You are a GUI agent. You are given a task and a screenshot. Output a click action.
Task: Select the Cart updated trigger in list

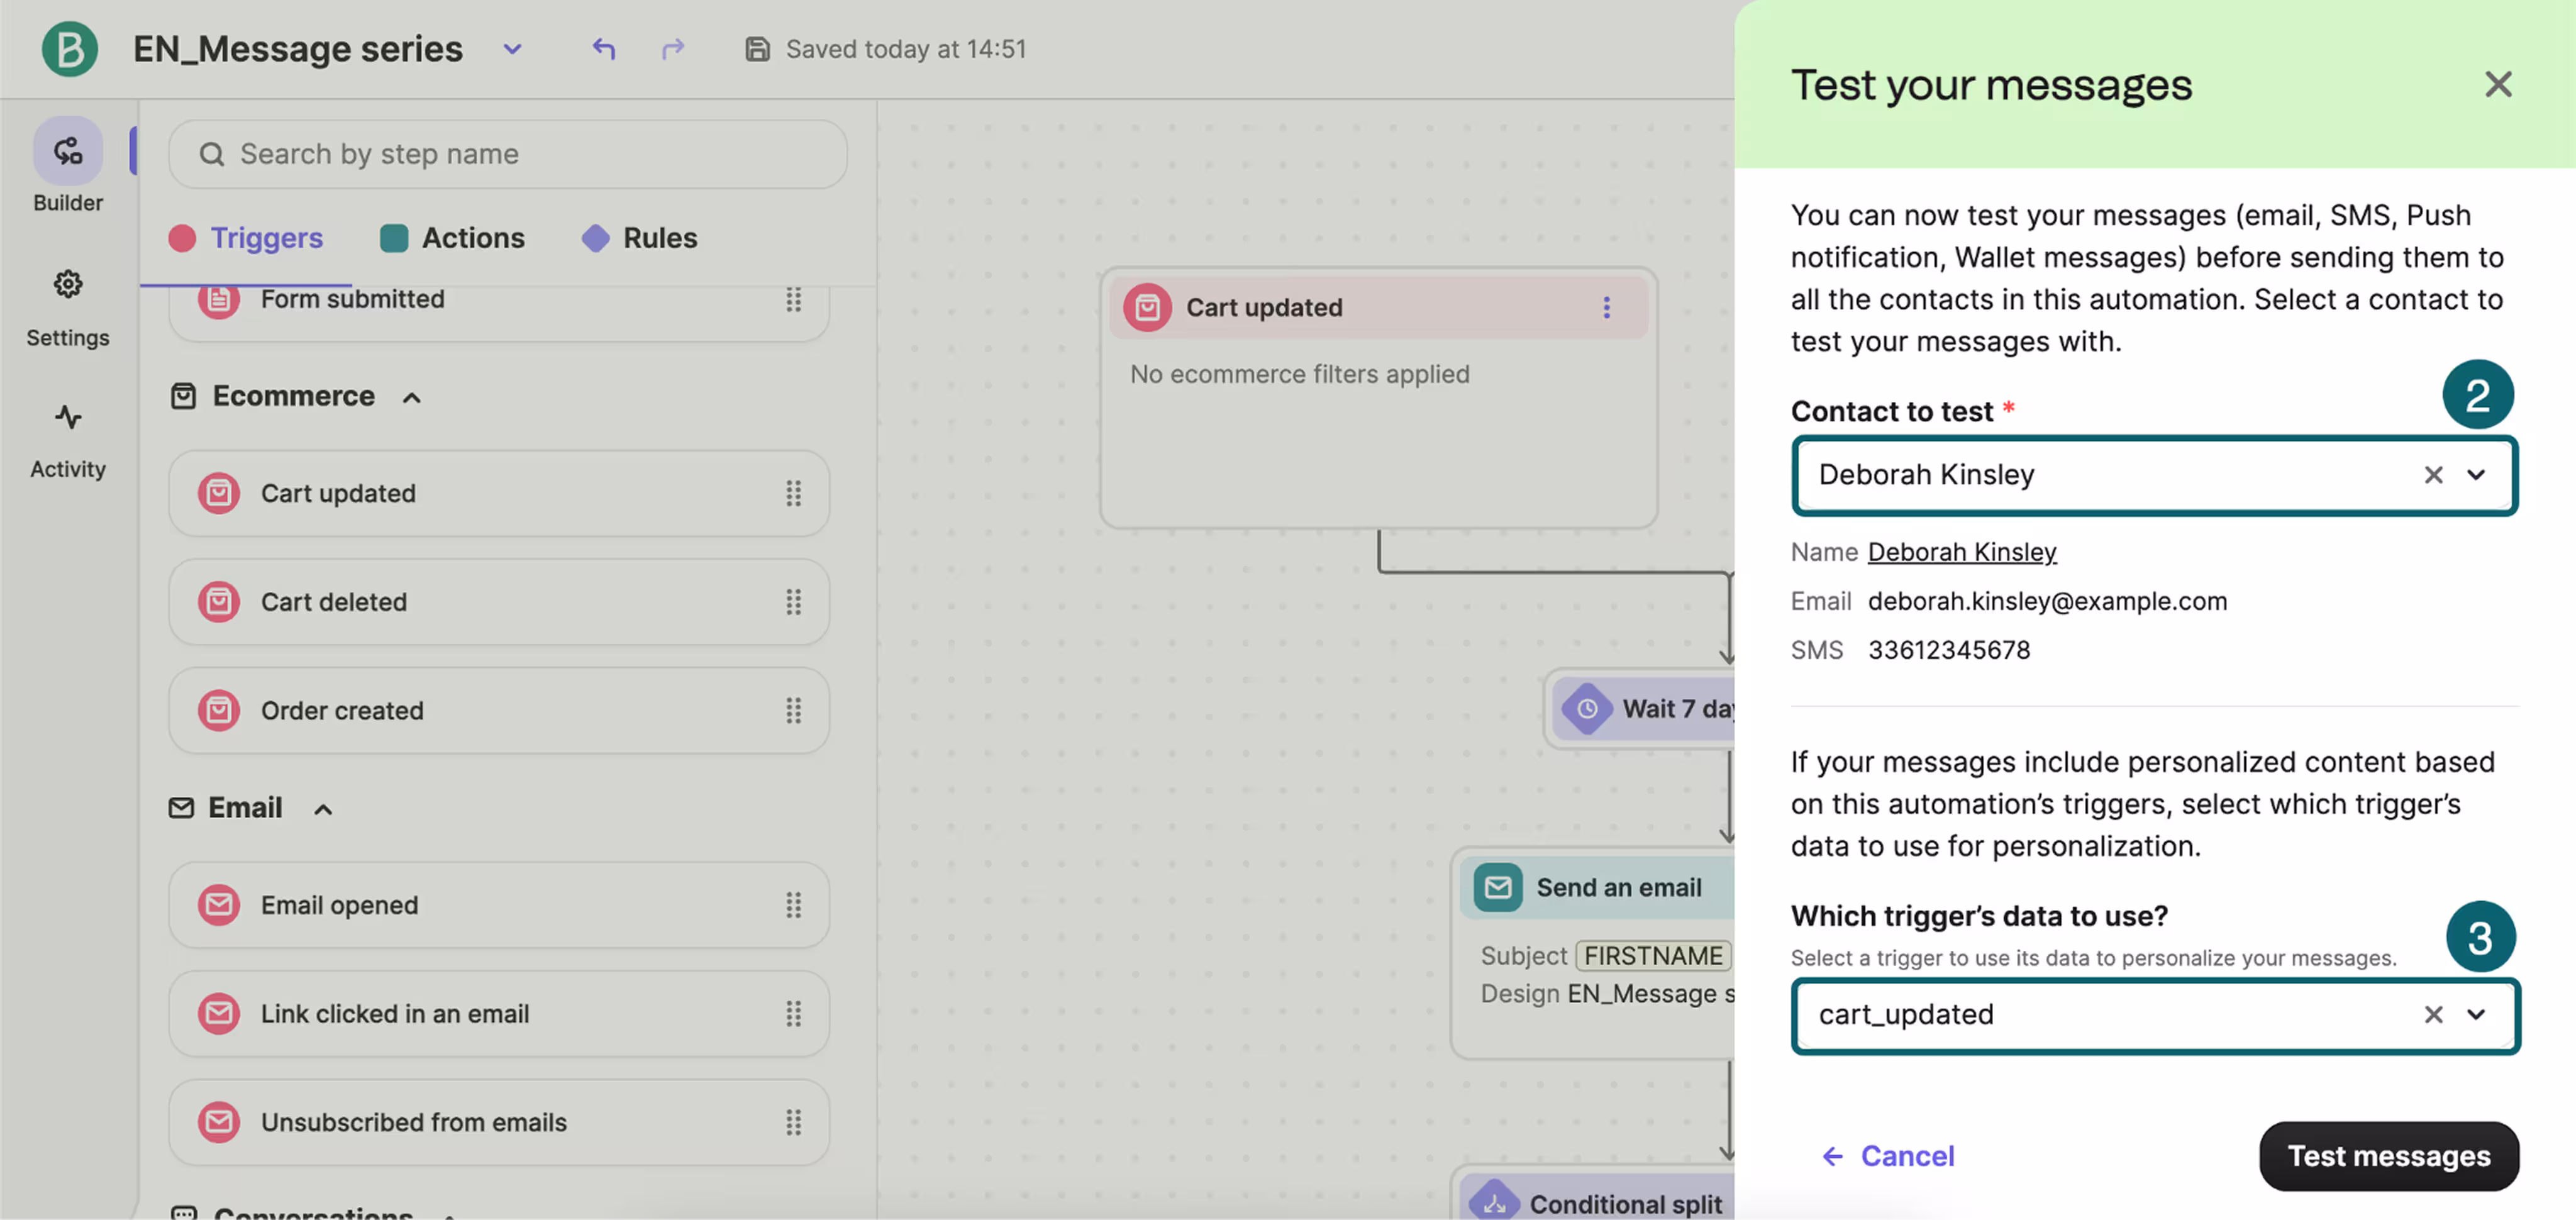point(499,493)
